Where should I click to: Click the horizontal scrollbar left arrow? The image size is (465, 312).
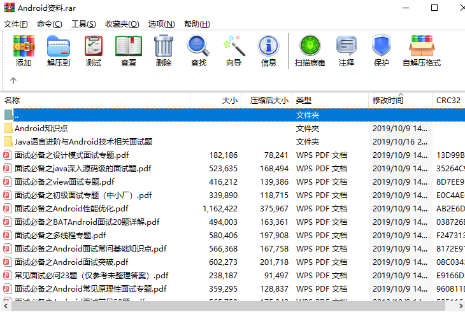[x=6, y=306]
